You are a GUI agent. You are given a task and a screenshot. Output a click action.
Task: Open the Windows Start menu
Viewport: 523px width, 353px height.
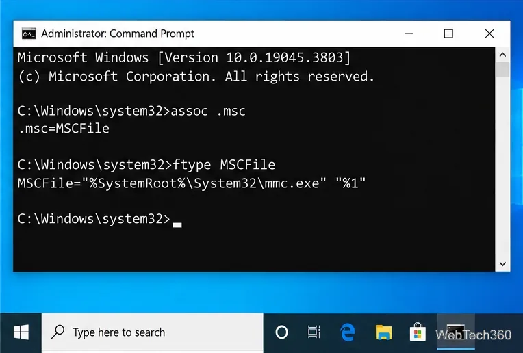(21, 332)
